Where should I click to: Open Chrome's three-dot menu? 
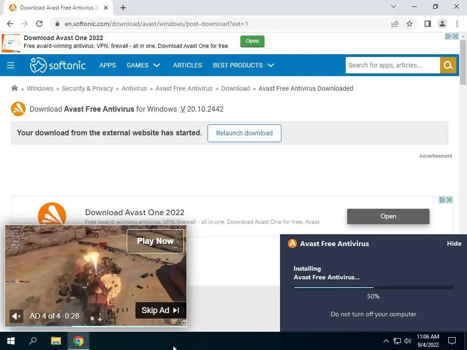[x=457, y=24]
